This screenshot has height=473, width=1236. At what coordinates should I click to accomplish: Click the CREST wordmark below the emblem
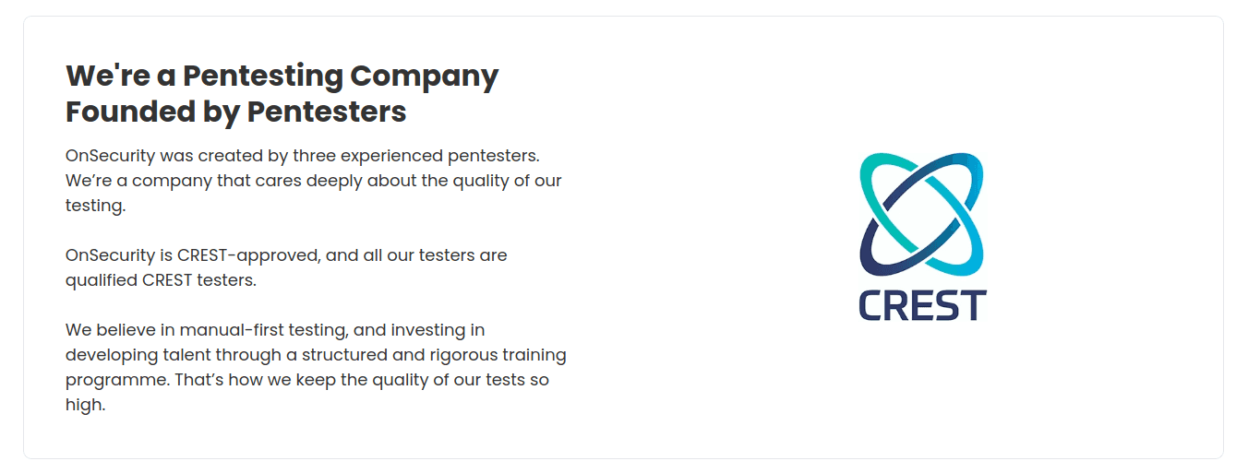(x=922, y=305)
